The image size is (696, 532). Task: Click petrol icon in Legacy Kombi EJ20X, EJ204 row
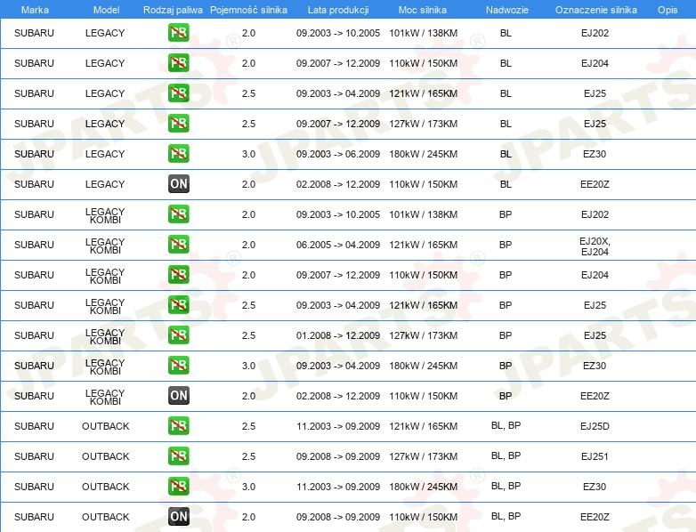tap(178, 244)
